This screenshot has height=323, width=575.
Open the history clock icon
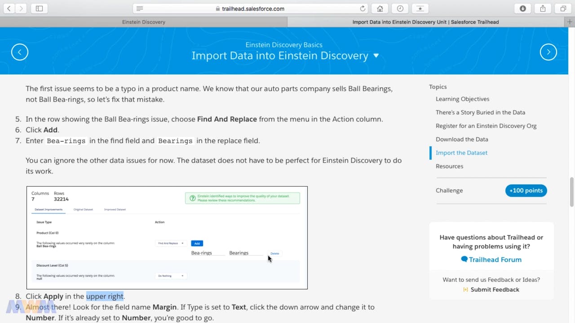click(400, 9)
